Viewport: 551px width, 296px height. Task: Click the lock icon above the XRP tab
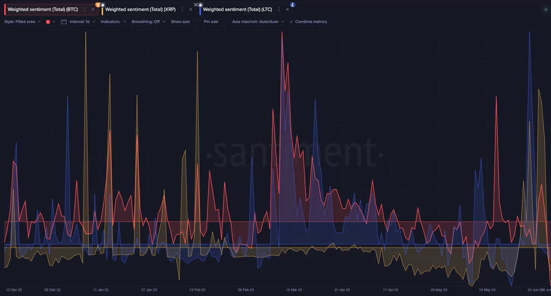point(103,5)
